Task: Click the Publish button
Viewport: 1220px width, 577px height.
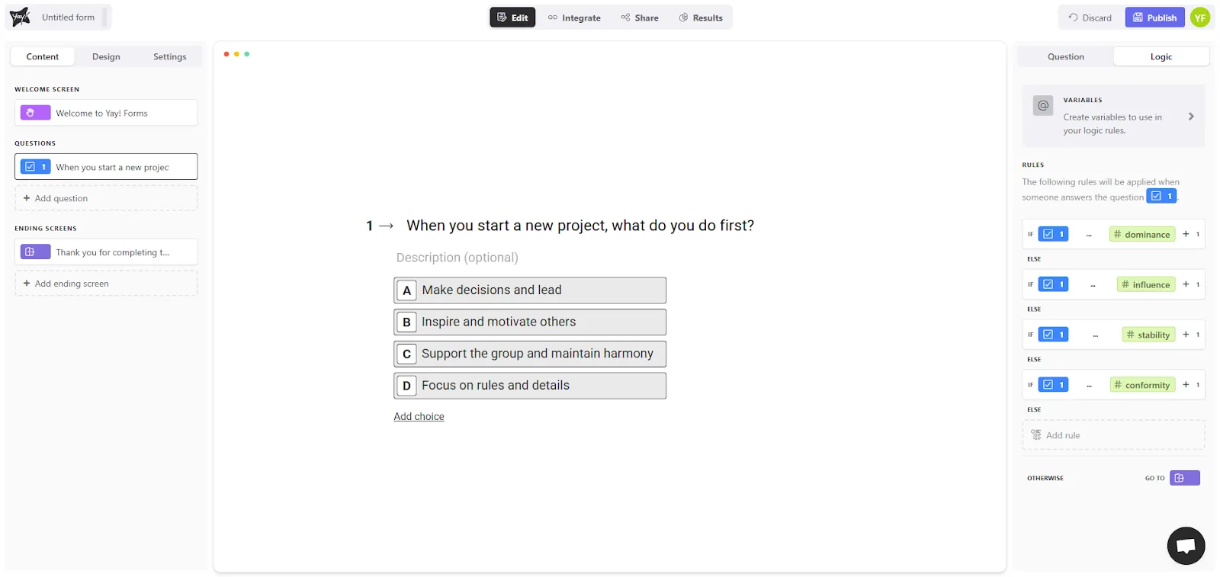Action: [1154, 18]
